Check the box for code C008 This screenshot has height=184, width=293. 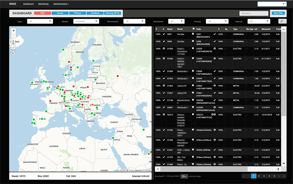tap(193, 41)
